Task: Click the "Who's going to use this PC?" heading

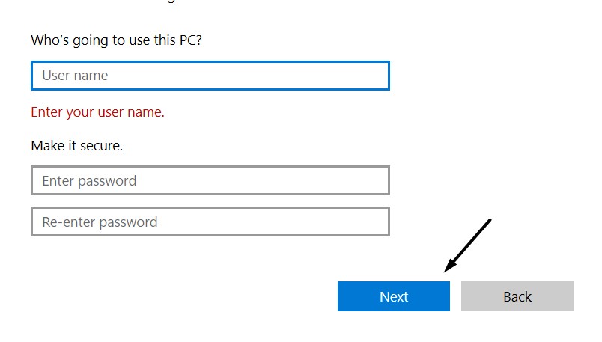Action: point(116,40)
